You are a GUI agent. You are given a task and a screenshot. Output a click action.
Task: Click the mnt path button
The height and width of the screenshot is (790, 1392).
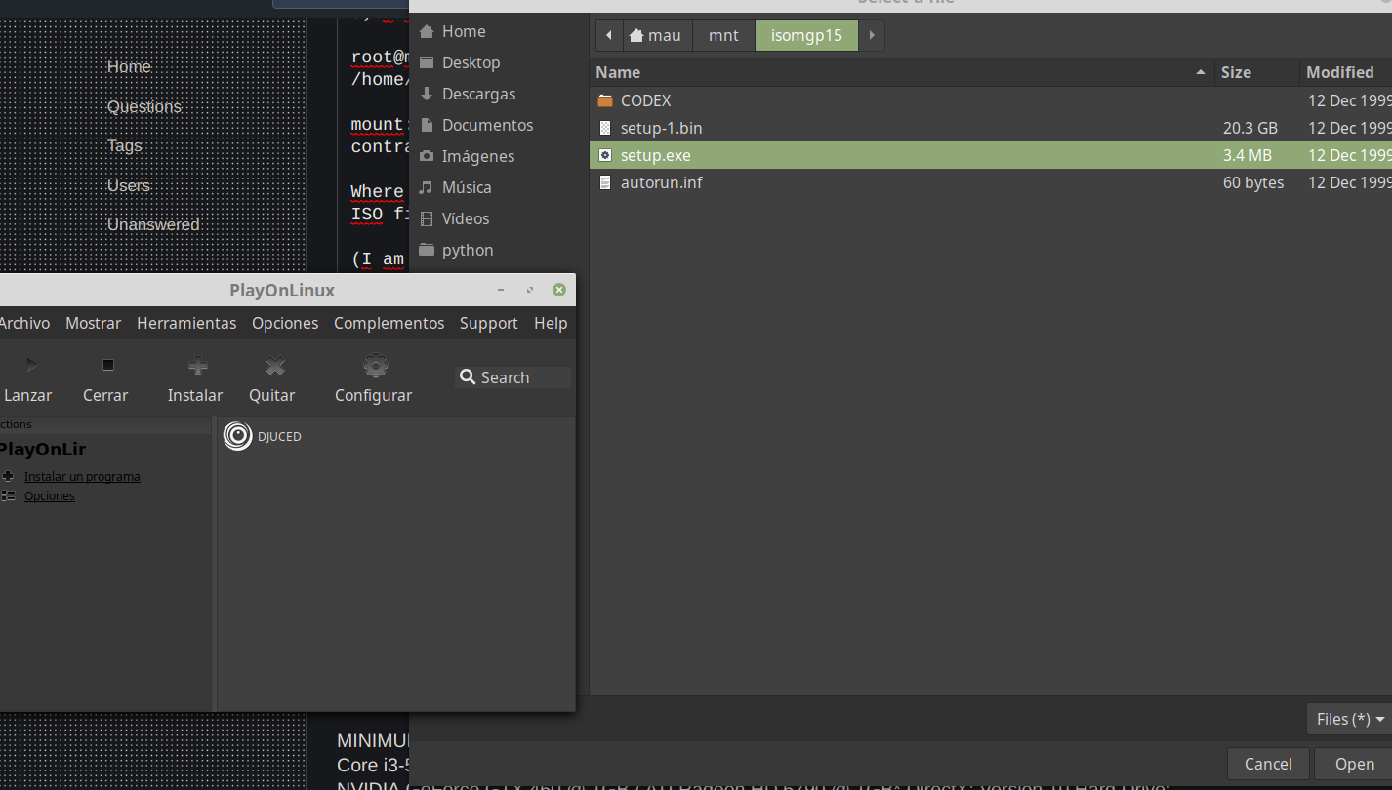(724, 35)
